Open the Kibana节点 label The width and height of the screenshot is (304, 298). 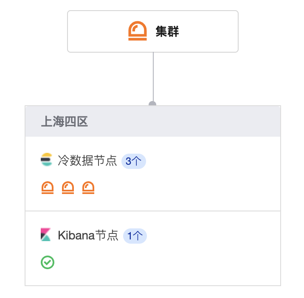(x=88, y=235)
